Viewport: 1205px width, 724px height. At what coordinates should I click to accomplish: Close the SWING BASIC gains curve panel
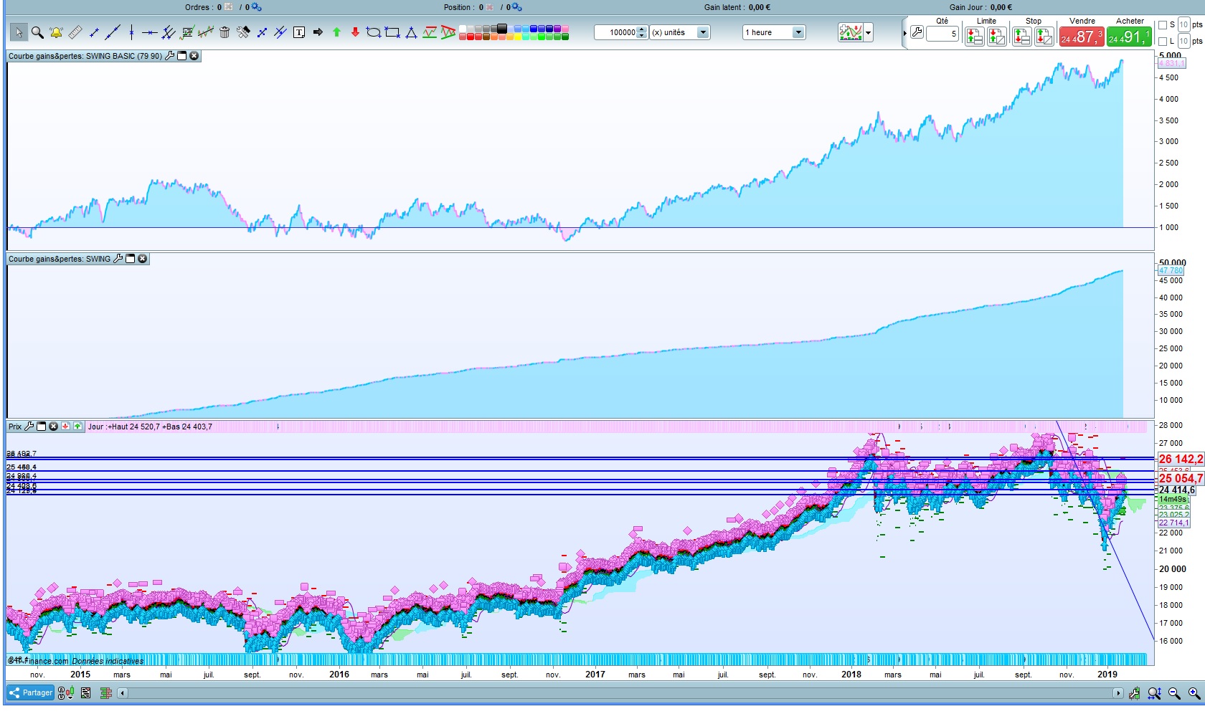pyautogui.click(x=194, y=56)
